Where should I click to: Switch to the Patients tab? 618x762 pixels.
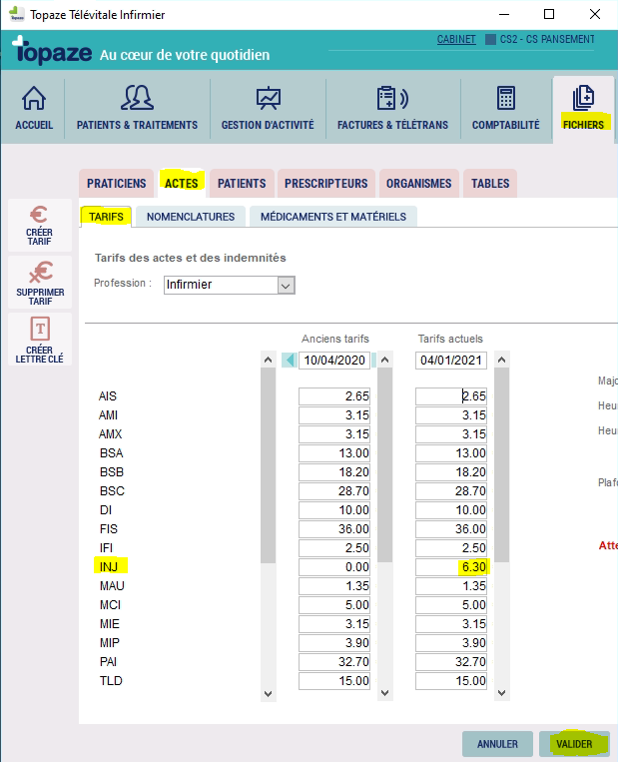[x=242, y=184]
